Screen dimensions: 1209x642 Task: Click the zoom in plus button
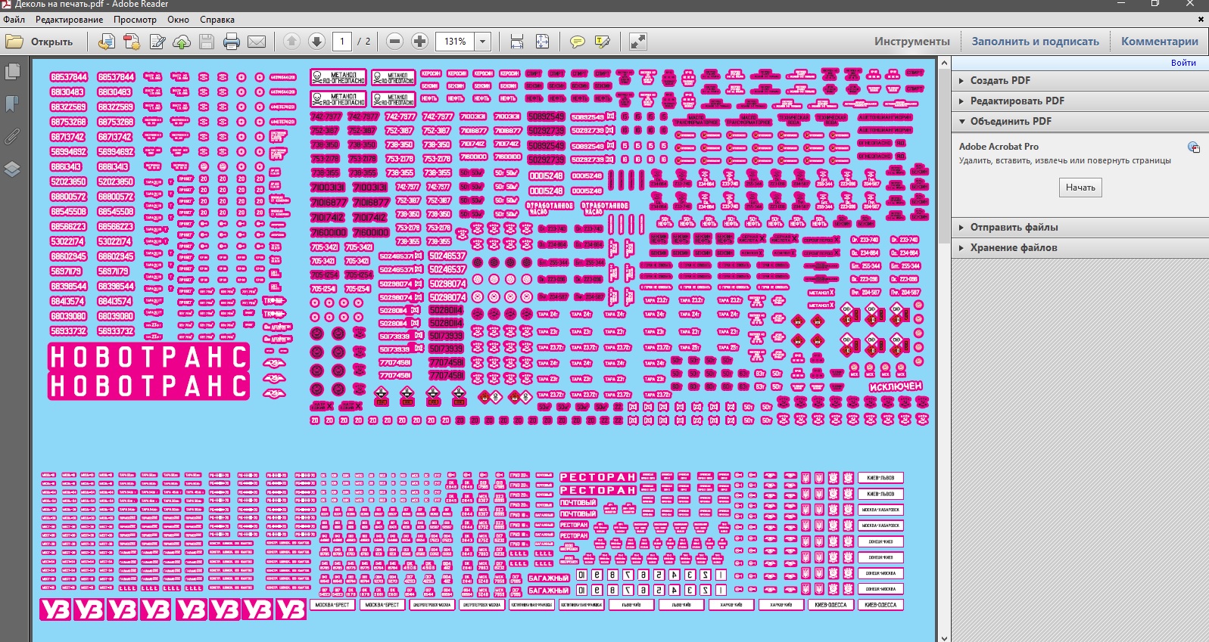point(419,42)
